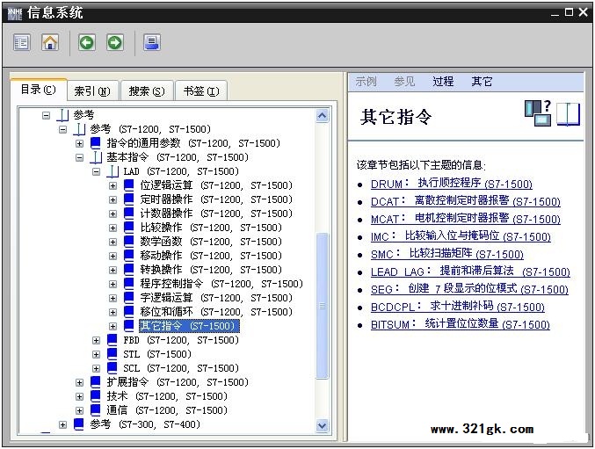Click book icon of 程序控制指令

[x=129, y=283]
